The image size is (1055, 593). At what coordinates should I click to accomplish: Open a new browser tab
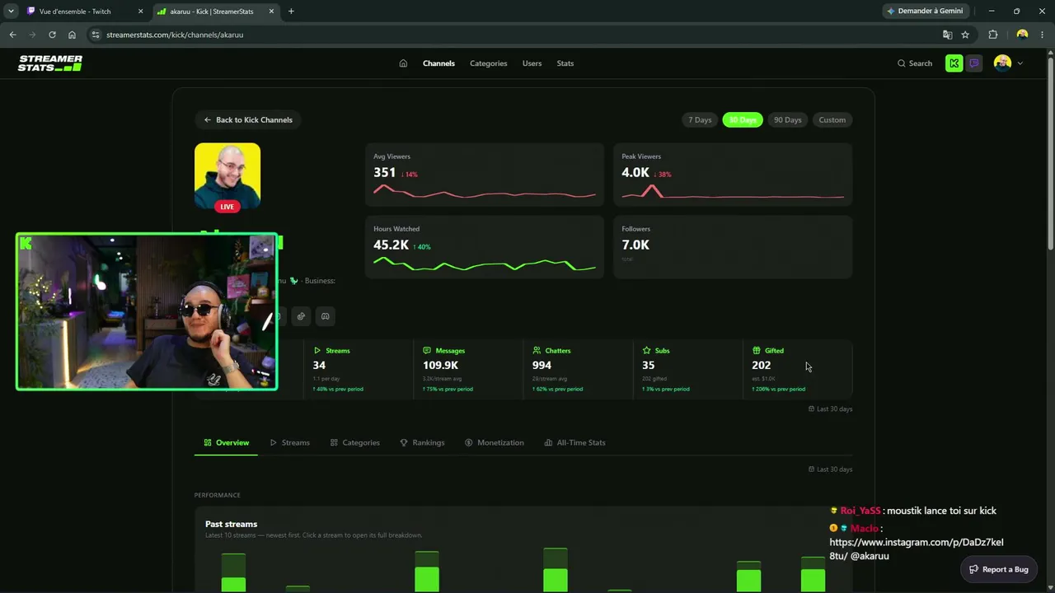pos(291,12)
